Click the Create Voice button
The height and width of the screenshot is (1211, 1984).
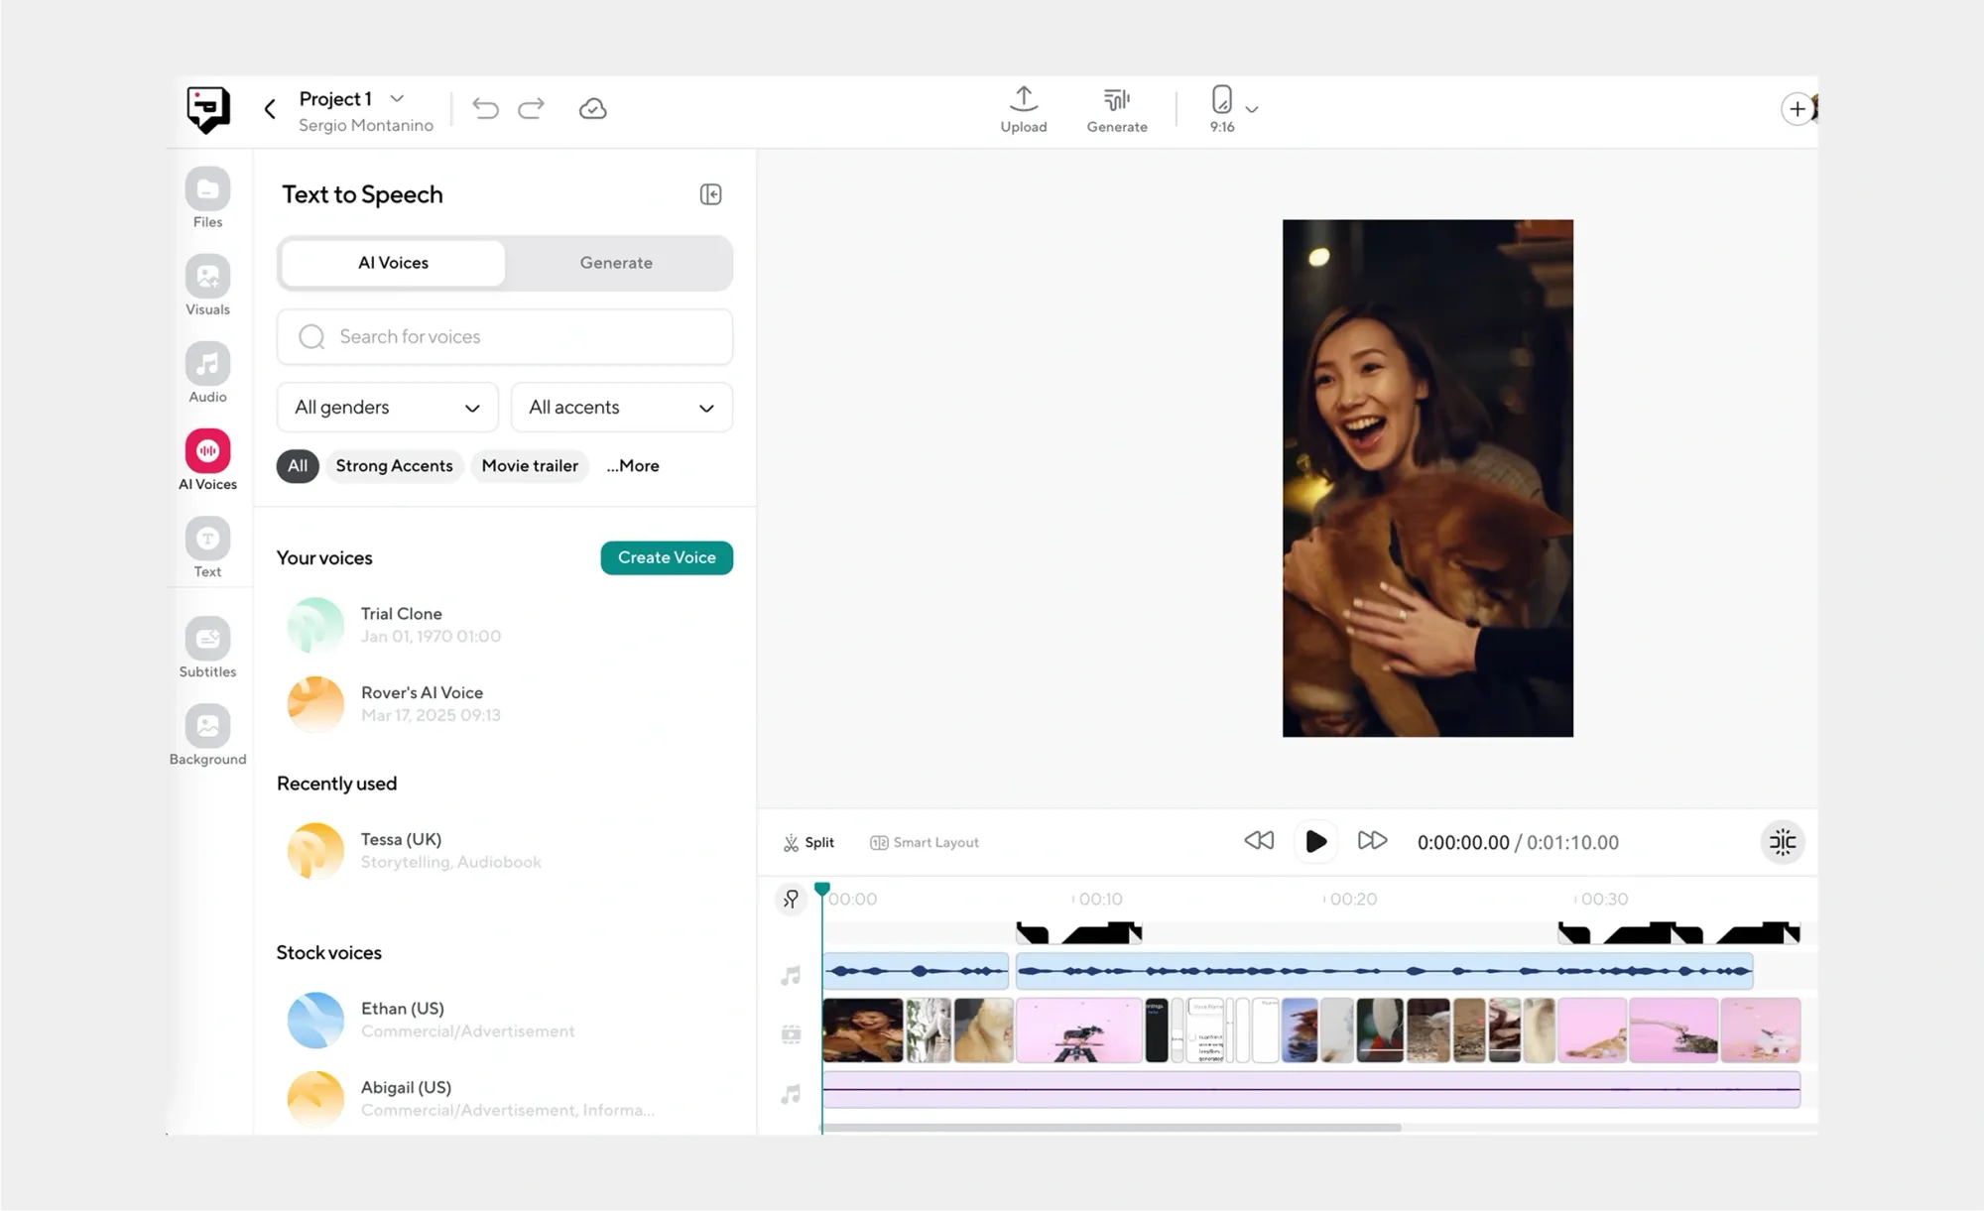click(x=667, y=557)
